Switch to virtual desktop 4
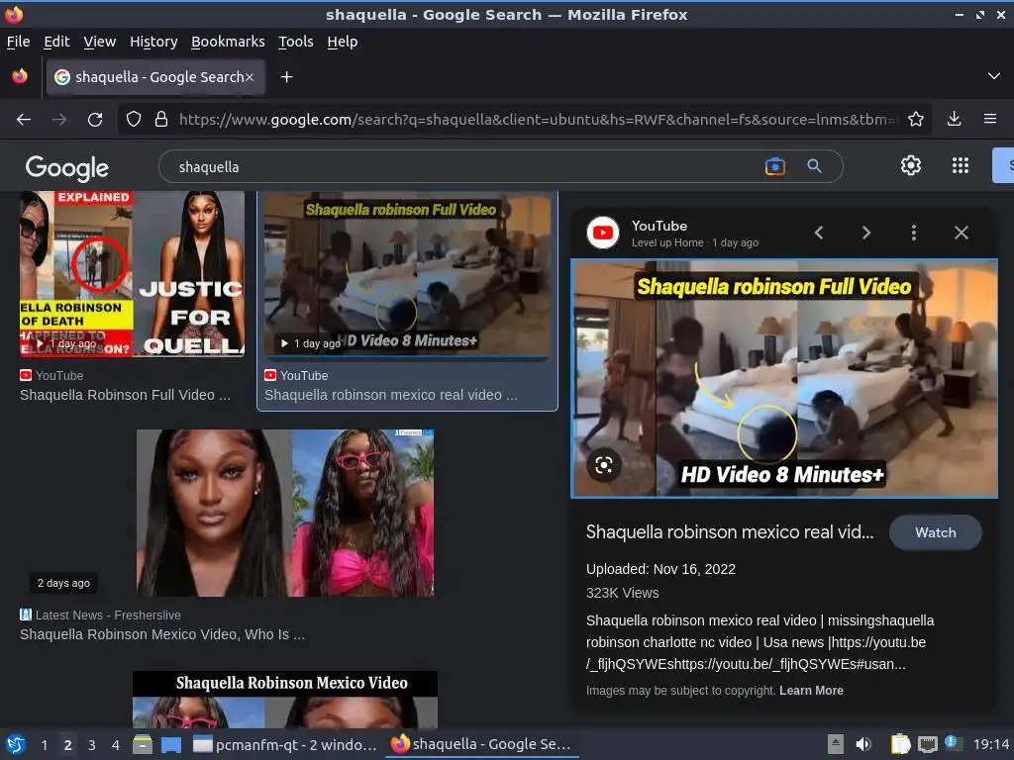 click(x=115, y=745)
